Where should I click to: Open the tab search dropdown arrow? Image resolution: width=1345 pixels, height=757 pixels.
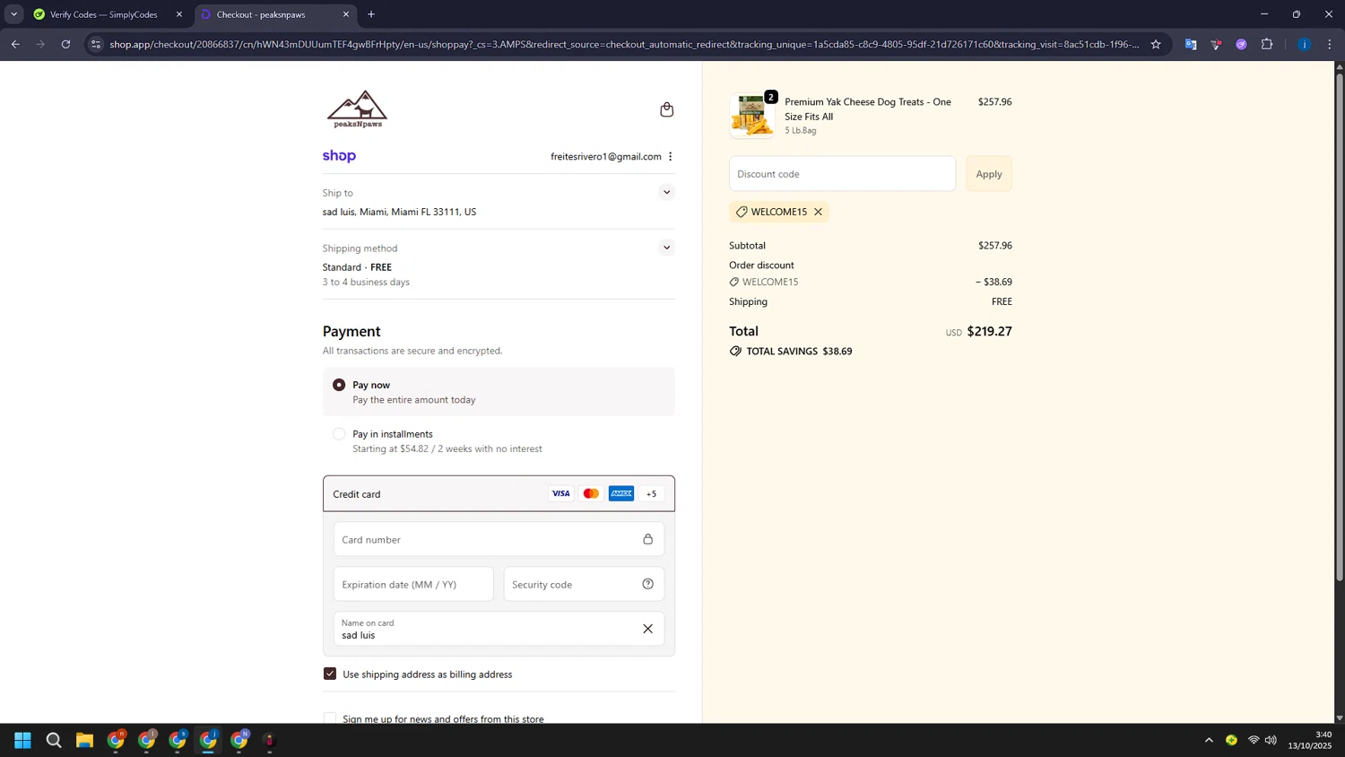click(x=13, y=14)
